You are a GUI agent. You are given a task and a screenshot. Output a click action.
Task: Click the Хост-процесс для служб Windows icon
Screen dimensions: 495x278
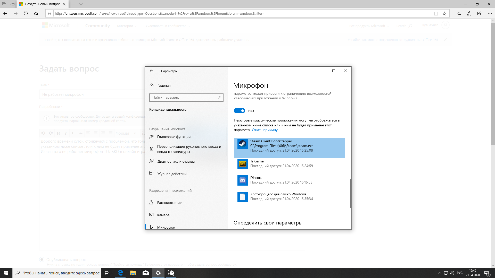coord(242,197)
